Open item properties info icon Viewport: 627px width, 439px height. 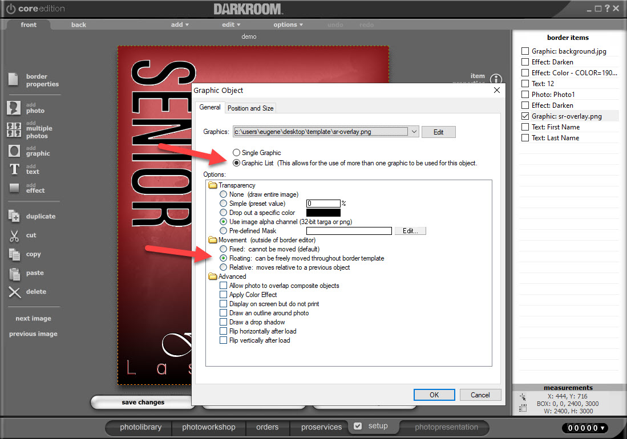496,80
